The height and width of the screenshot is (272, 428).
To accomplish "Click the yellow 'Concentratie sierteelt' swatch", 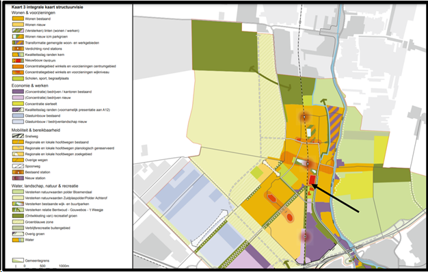I will [x=18, y=104].
